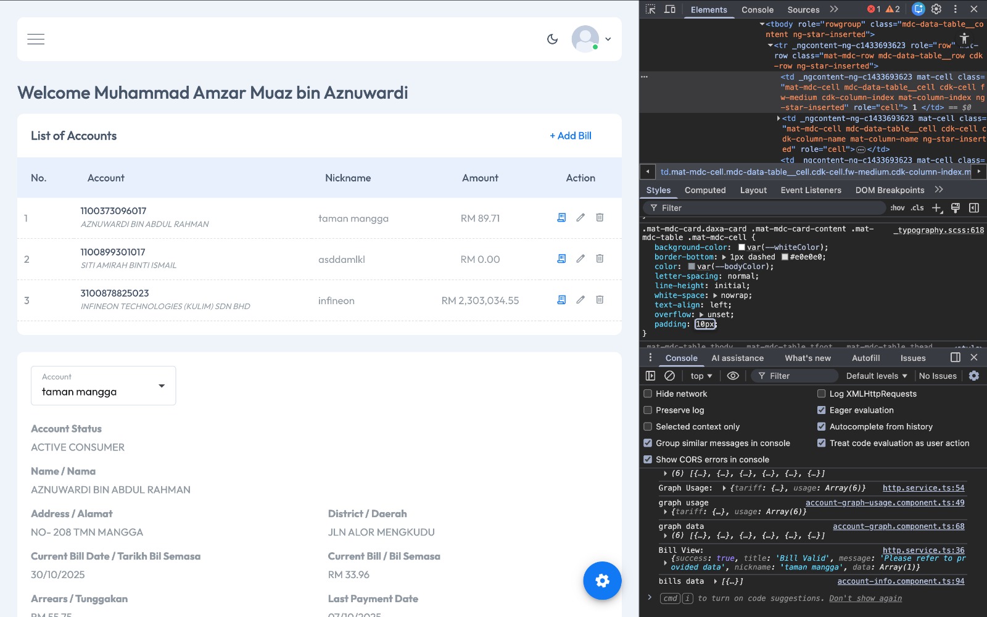Viewport: 987px width, 617px height.
Task: Open the user profile avatar
Action: click(x=585, y=39)
